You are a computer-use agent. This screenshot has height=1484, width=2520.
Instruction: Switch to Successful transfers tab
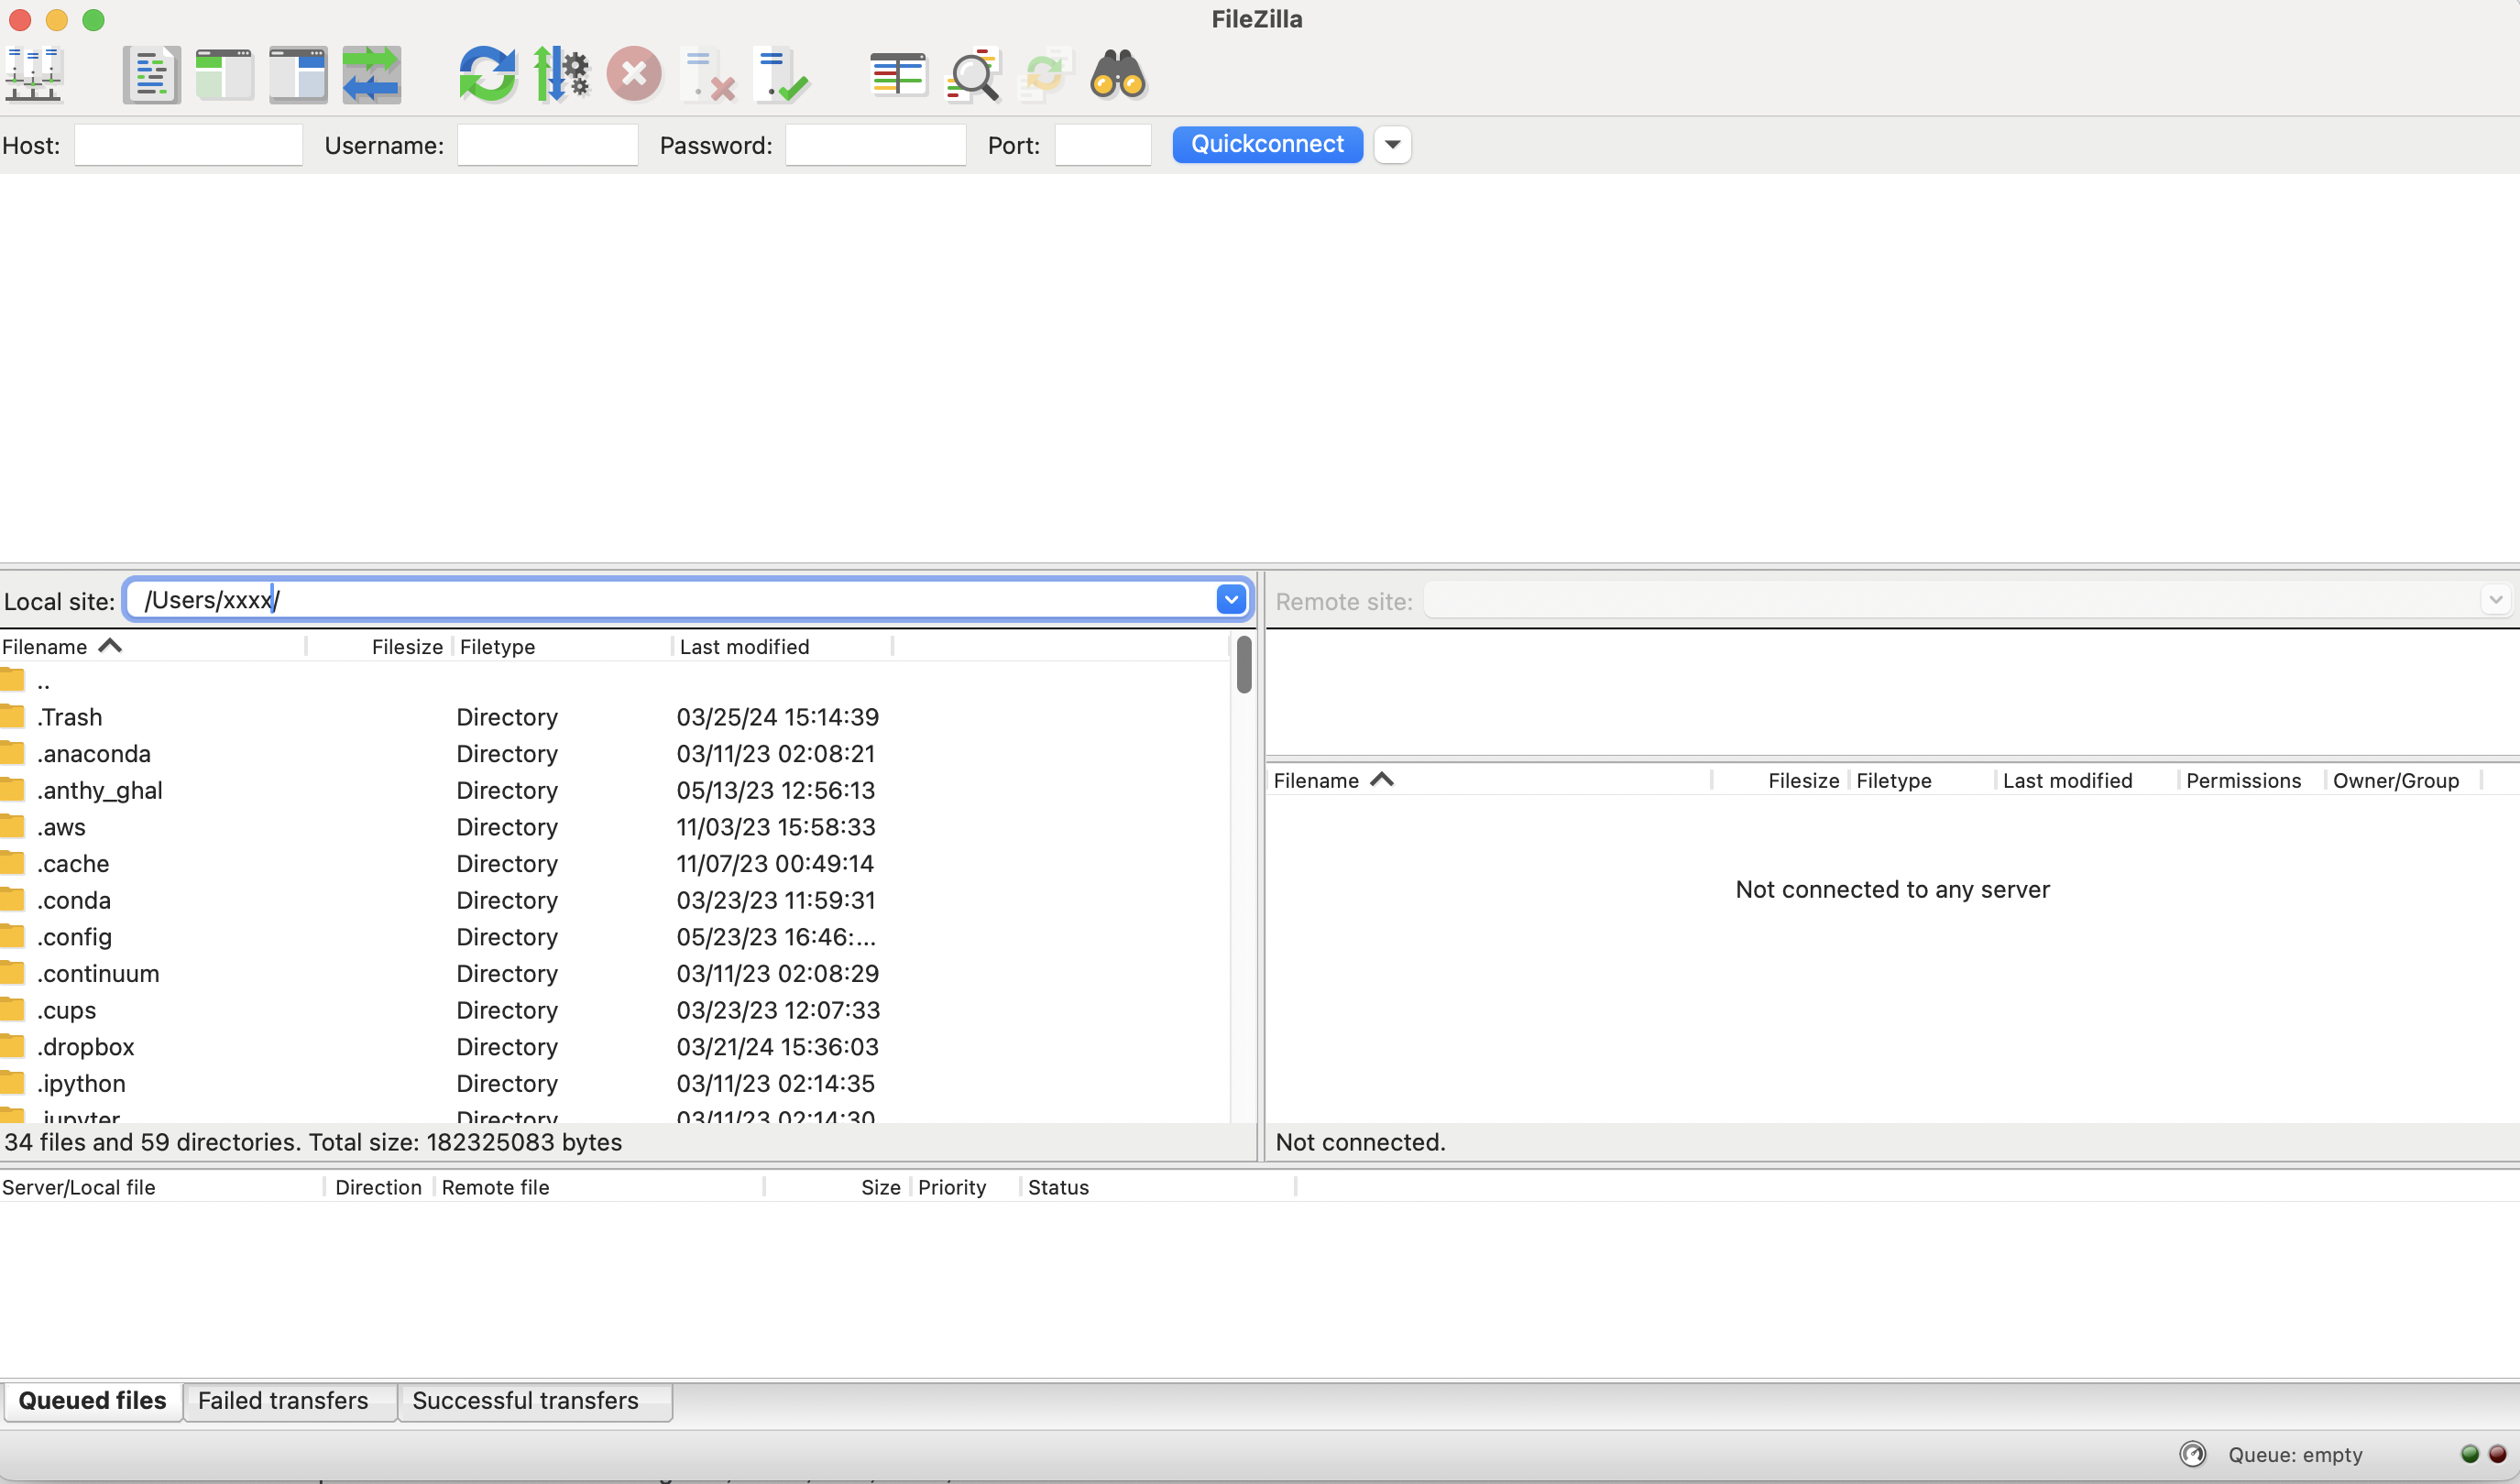tap(525, 1401)
